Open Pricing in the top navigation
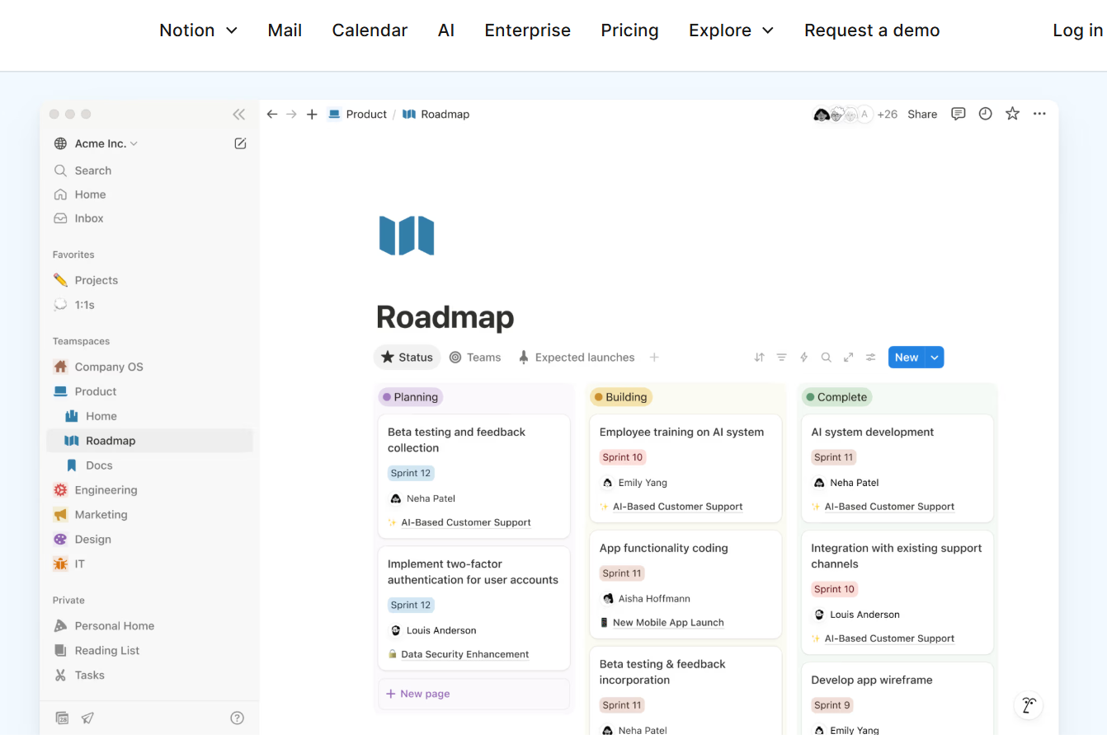 click(x=629, y=30)
